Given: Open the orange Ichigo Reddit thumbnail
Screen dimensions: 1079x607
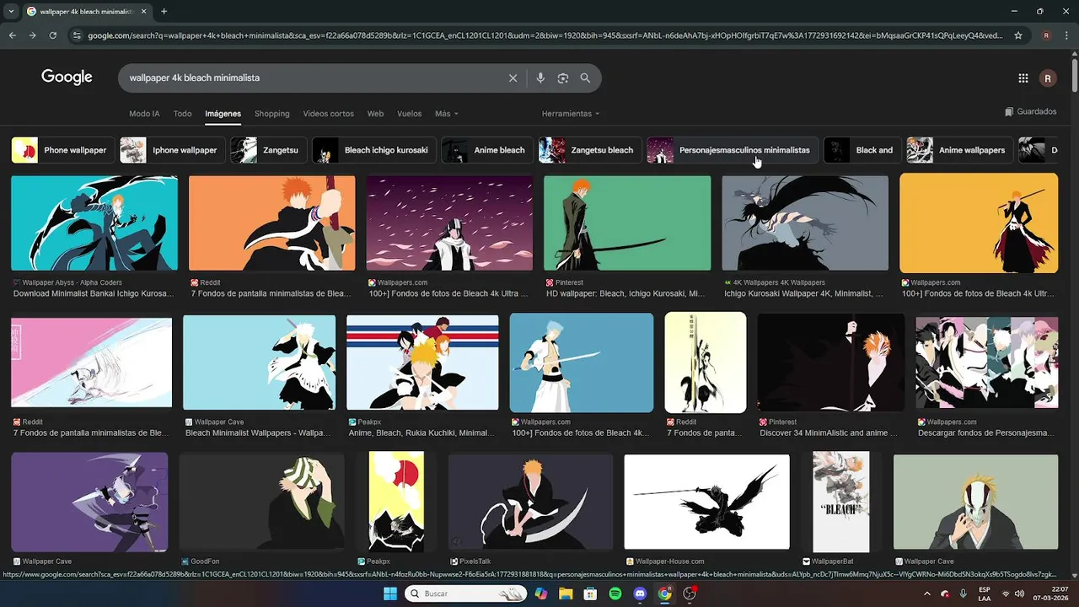Looking at the screenshot, I should click(x=272, y=223).
